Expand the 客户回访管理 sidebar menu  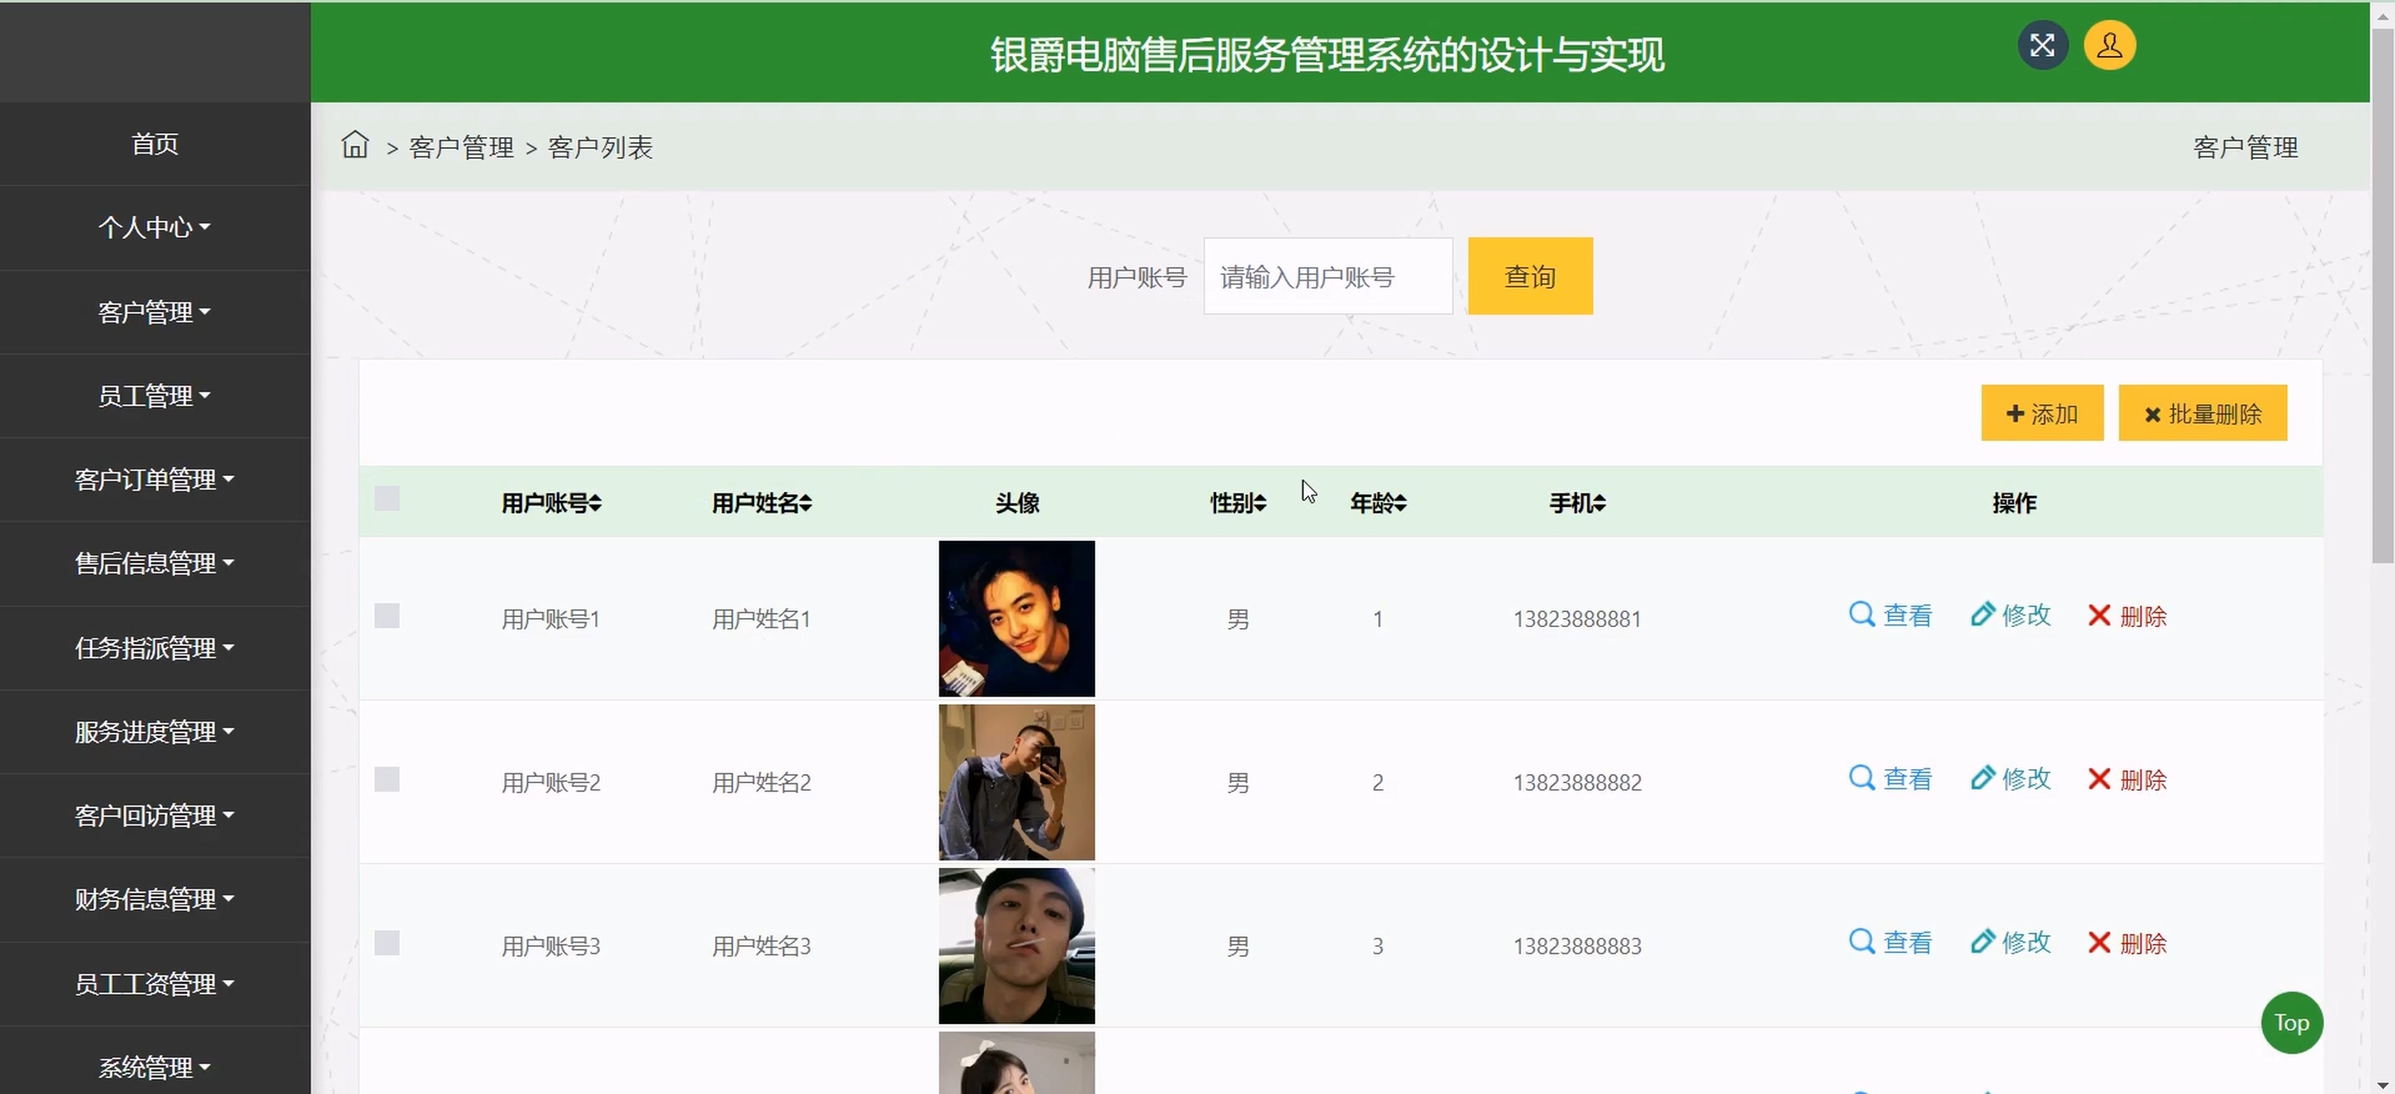tap(154, 815)
